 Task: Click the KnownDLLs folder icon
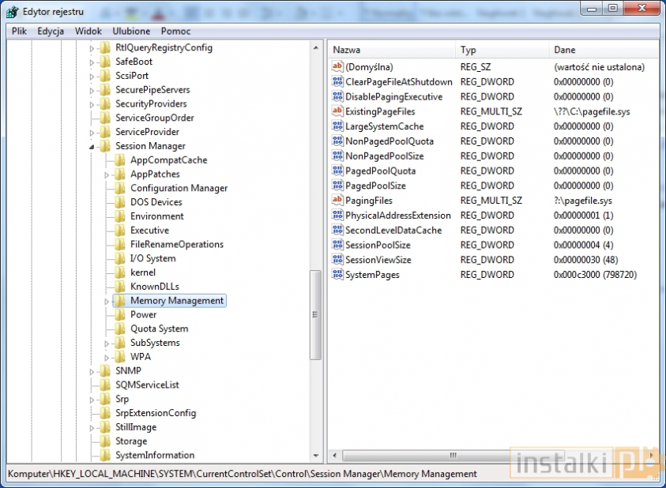(x=119, y=287)
